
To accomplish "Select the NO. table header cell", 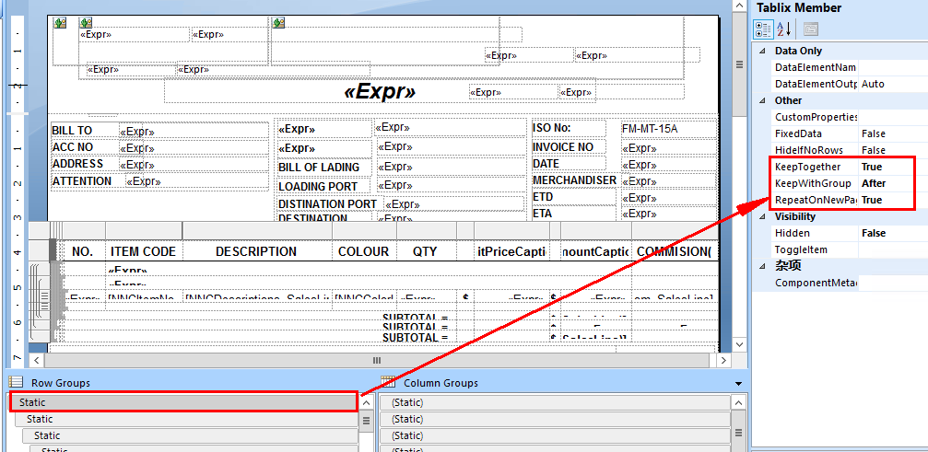I will tap(82, 251).
